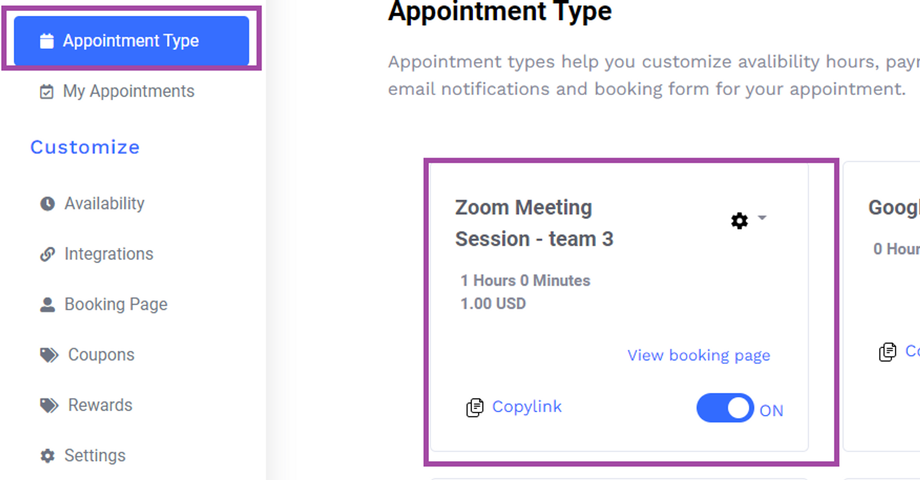Expand the caret arrow next to card gear

762,218
